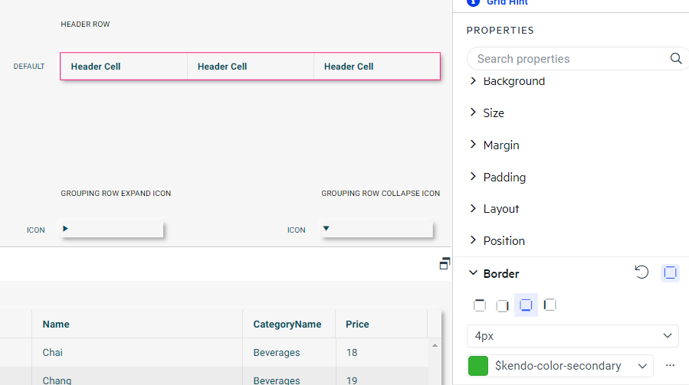
Task: Select the bottom border side icon
Action: pyautogui.click(x=526, y=305)
